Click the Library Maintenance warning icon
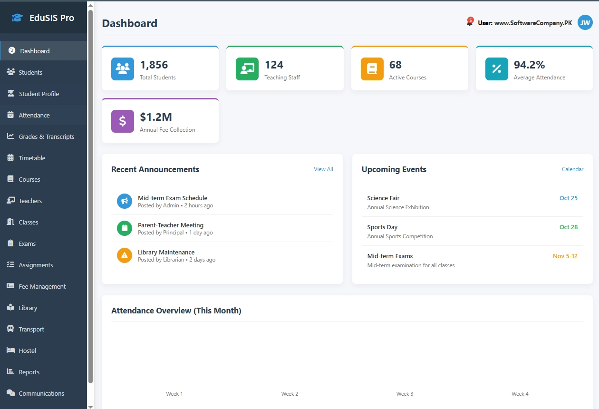This screenshot has width=599, height=409. pos(125,255)
